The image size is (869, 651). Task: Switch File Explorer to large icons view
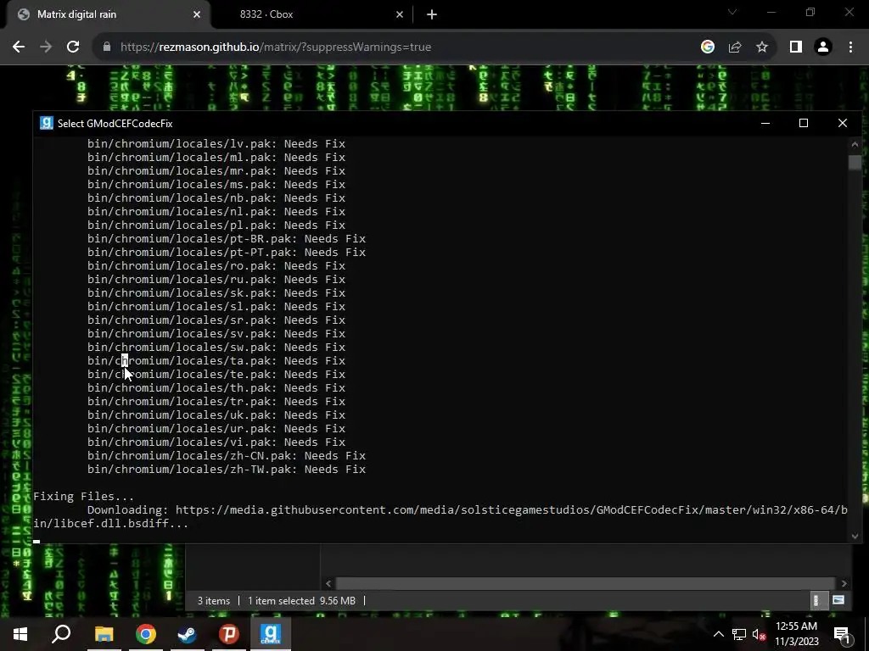(838, 601)
